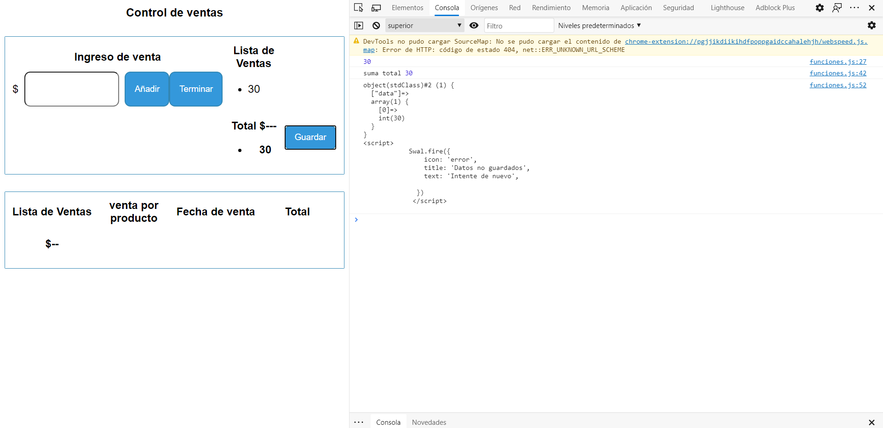Expand Niveles predeterminados log levels dropdown
The image size is (883, 428).
(599, 26)
